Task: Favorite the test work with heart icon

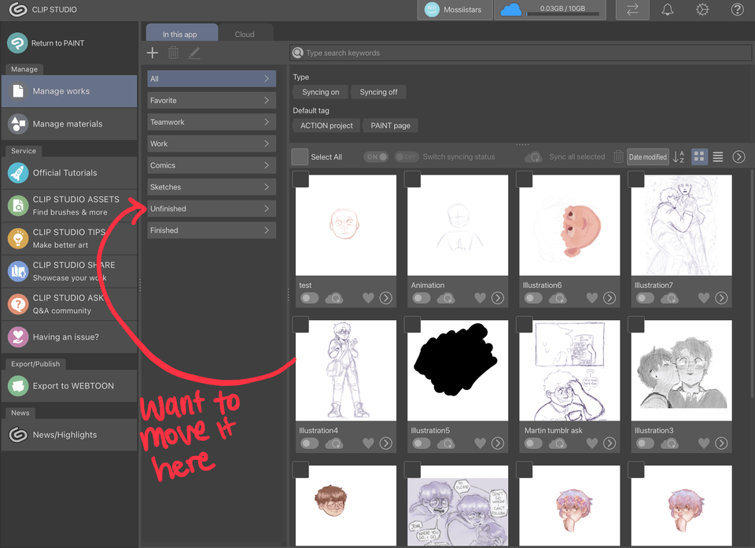Action: tap(368, 298)
